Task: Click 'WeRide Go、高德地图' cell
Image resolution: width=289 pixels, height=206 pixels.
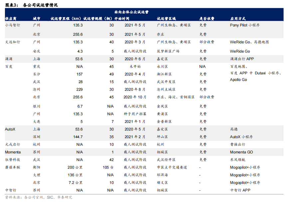Action: (x=249, y=42)
